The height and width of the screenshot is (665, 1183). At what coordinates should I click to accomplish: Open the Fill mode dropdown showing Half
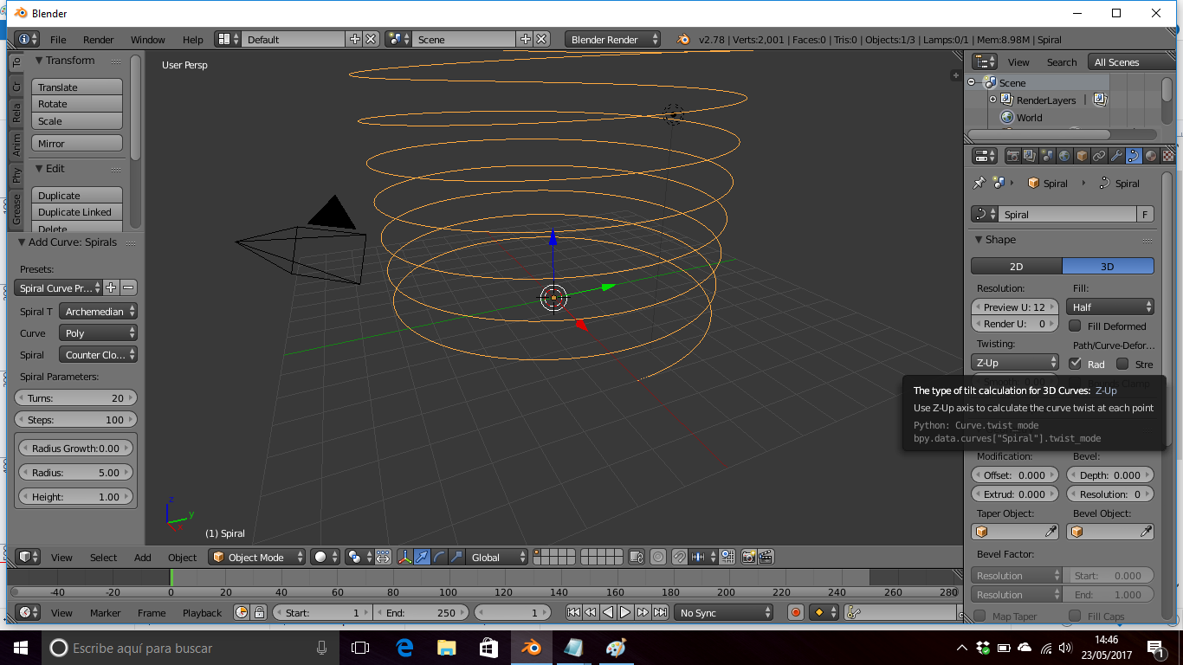point(1110,307)
